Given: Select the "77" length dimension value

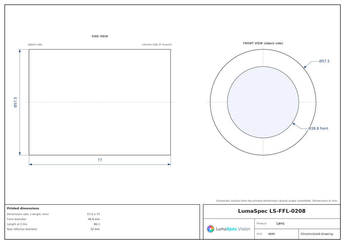Looking at the screenshot, I should coord(100,160).
